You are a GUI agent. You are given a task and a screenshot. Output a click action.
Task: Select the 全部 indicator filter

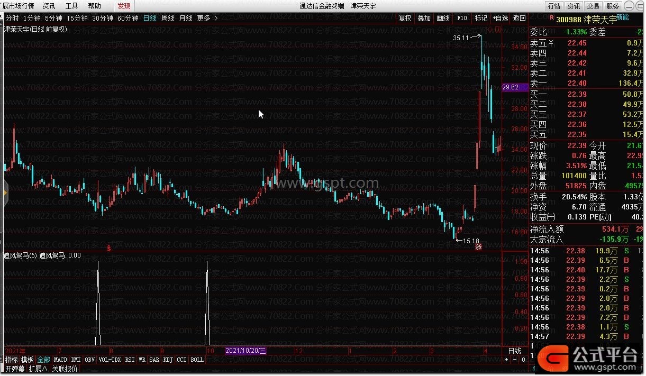[43, 360]
